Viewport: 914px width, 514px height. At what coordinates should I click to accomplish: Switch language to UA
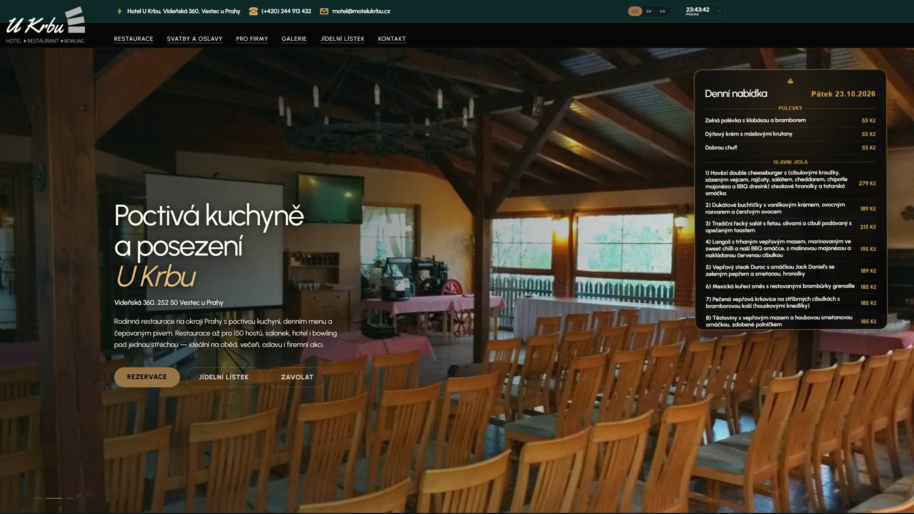[x=663, y=11]
